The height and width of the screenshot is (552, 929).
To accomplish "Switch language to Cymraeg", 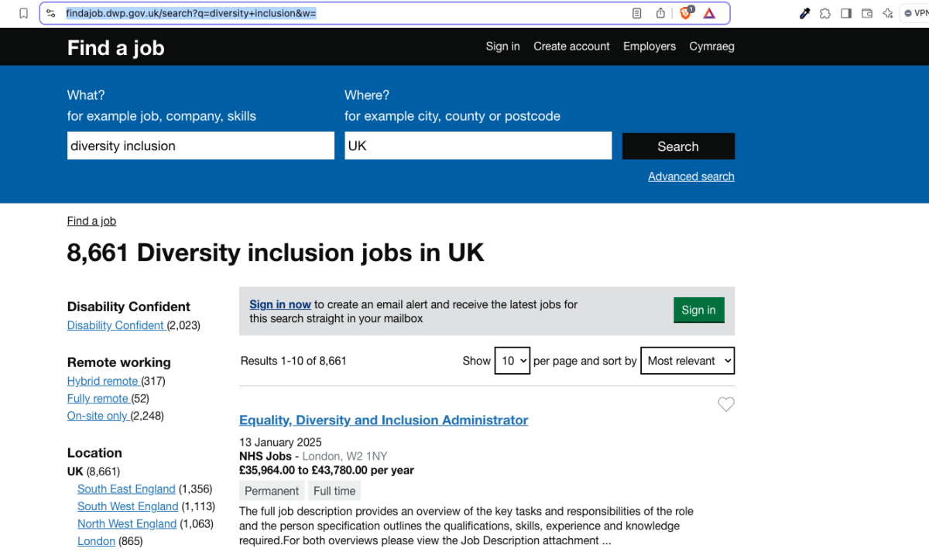I will pos(711,46).
